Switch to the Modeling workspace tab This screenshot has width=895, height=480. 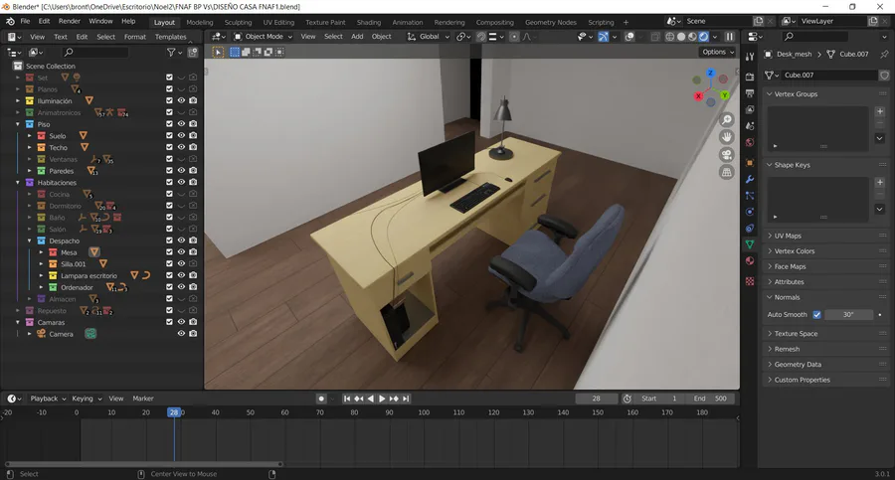point(200,22)
